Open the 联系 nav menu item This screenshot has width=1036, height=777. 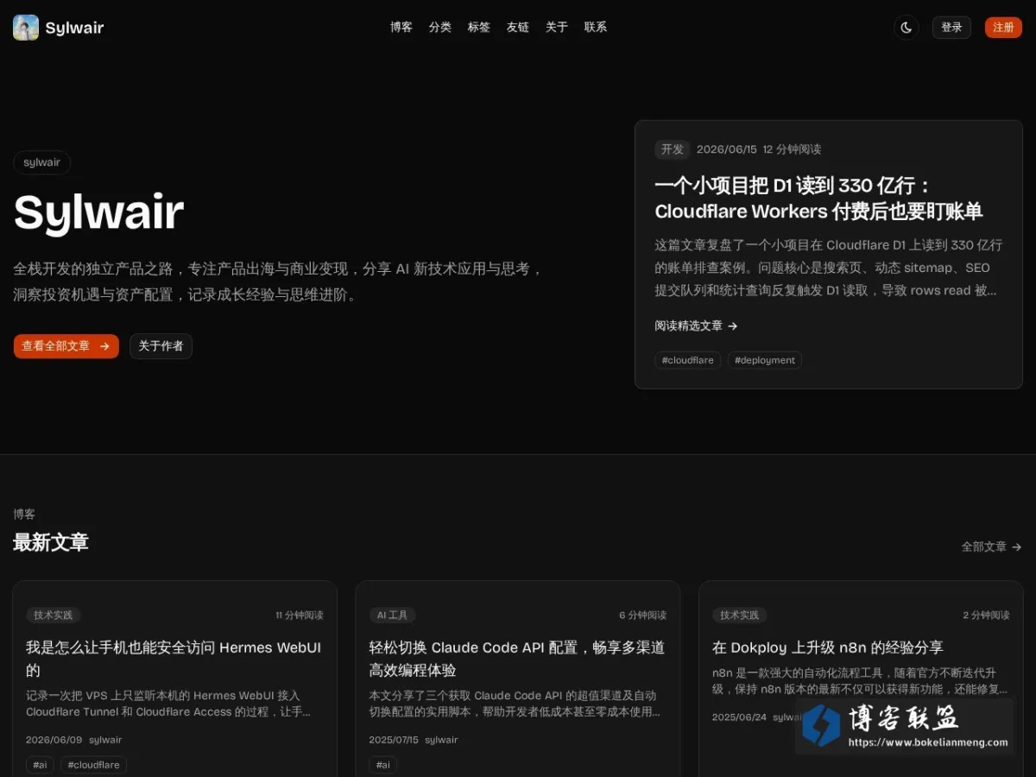point(596,28)
